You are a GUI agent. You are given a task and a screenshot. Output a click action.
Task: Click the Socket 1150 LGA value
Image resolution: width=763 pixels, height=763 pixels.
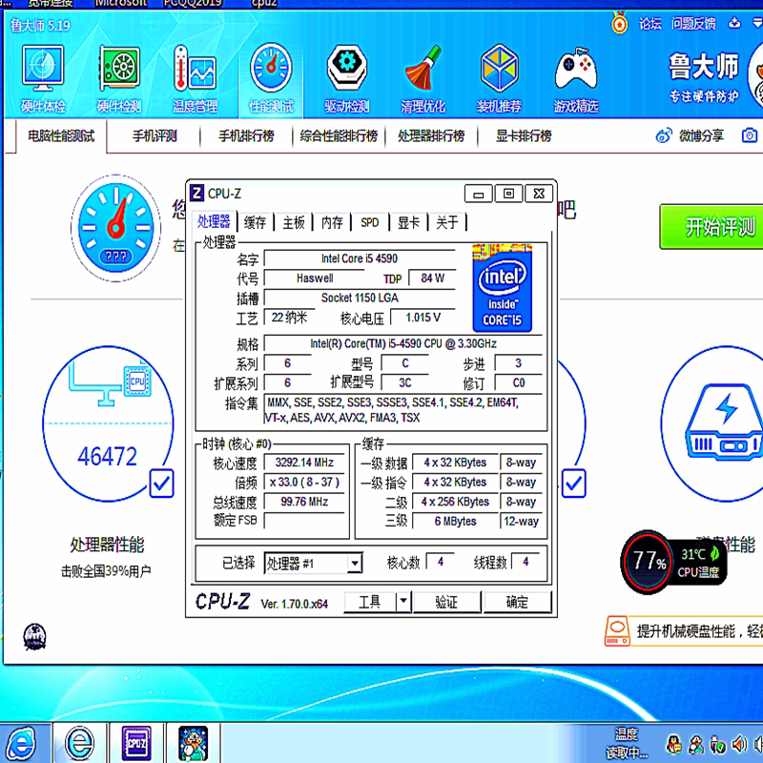point(360,298)
